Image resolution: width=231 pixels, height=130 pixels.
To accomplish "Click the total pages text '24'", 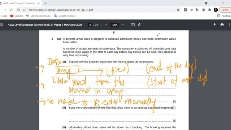I will [x=96, y=25].
